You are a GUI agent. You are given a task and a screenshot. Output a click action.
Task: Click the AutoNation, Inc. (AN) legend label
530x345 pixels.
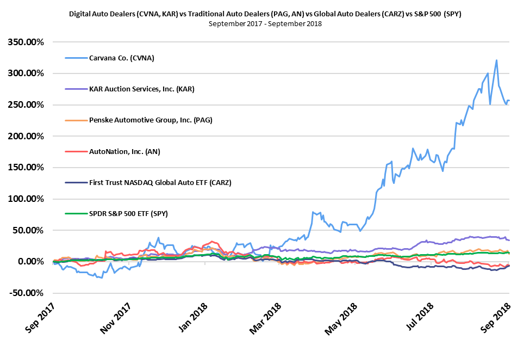[124, 151]
